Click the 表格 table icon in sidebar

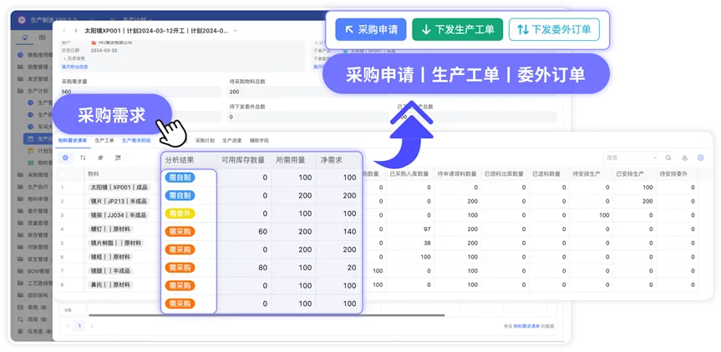(20, 307)
